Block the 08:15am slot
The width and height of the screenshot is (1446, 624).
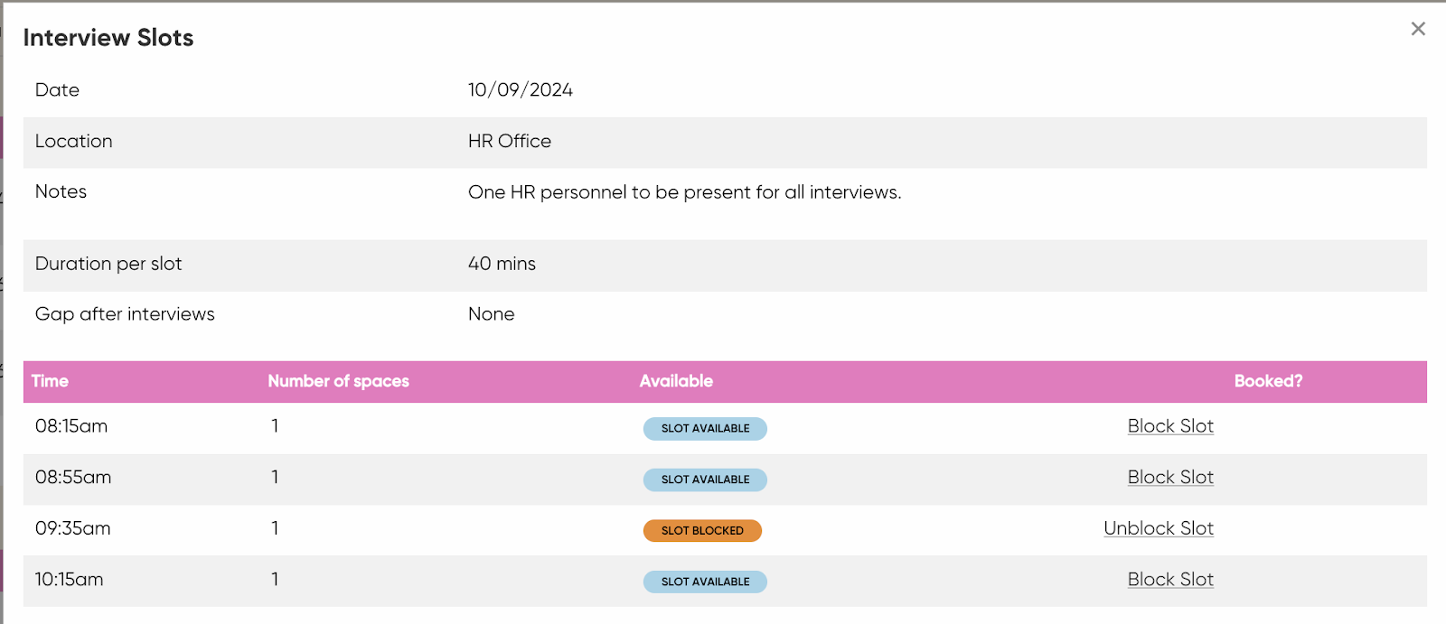1169,426
